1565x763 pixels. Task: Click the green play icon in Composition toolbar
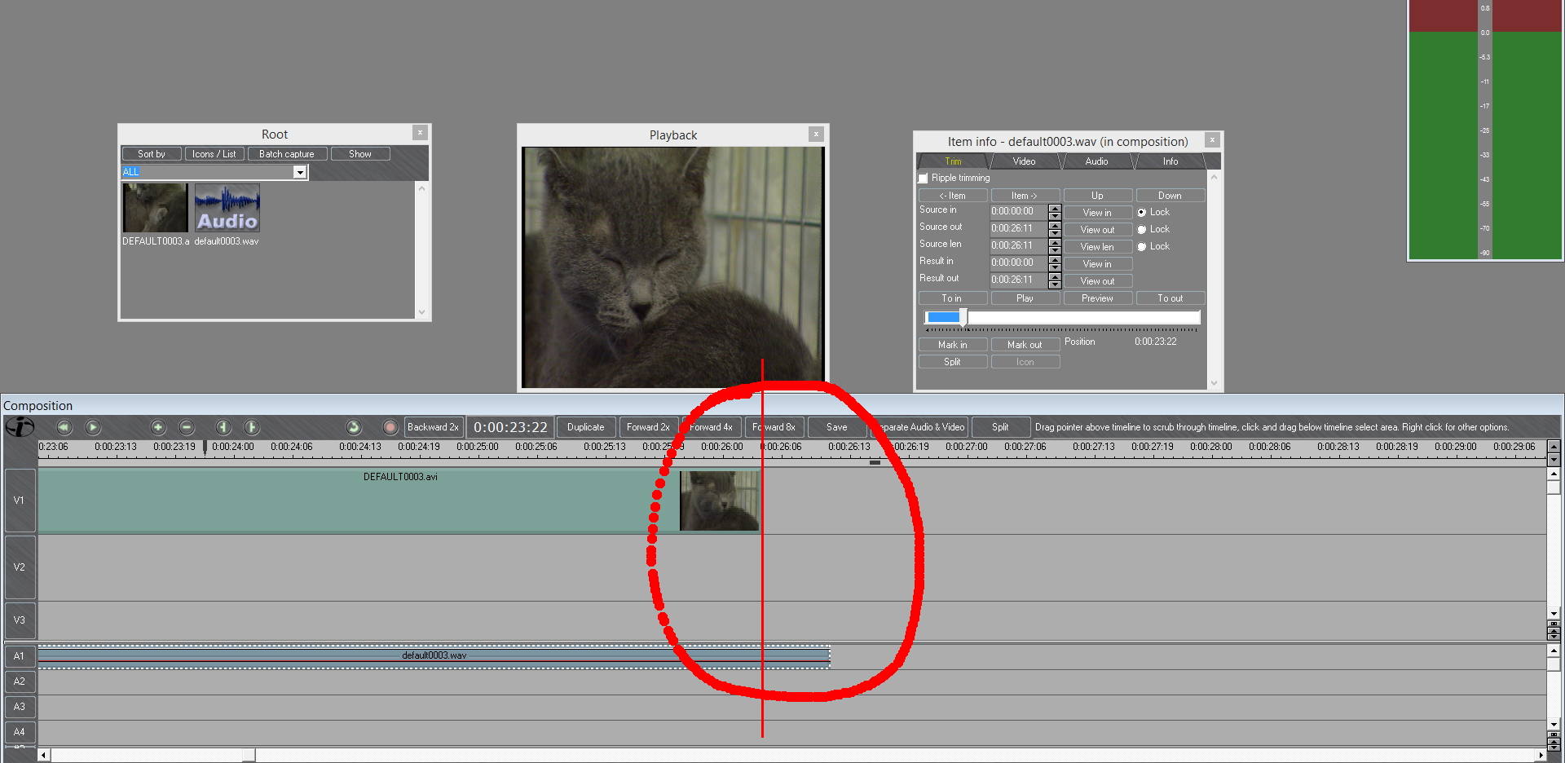tap(93, 427)
